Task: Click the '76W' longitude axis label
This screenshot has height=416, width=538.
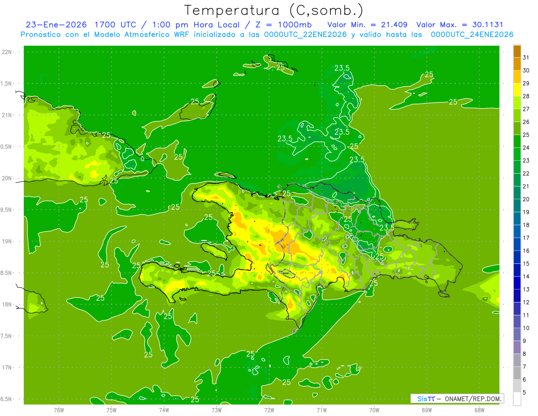Action: (x=59, y=410)
